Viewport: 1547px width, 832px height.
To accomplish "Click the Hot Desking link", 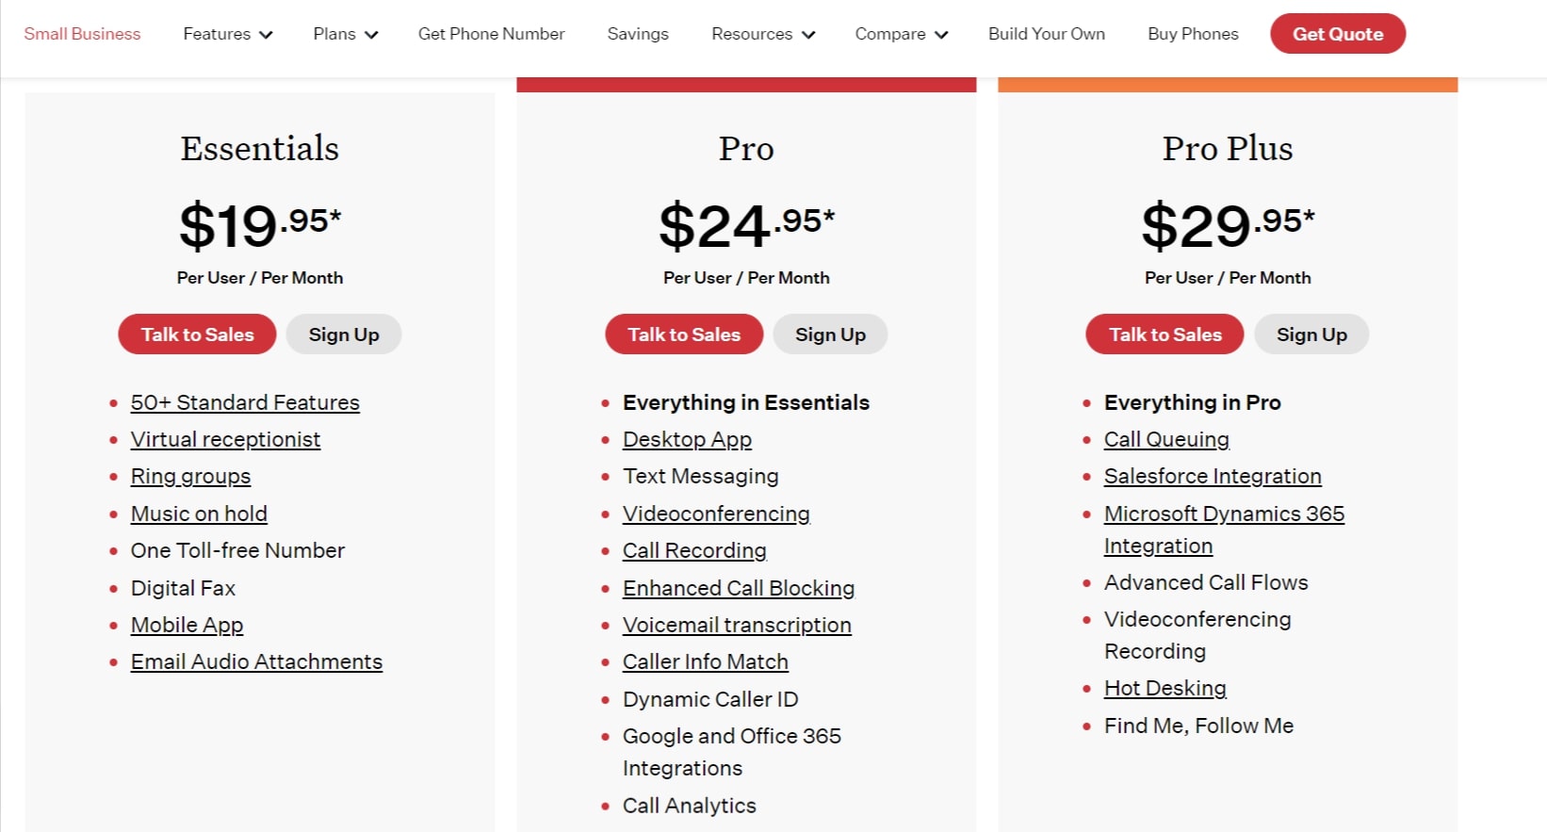I will [x=1164, y=688].
